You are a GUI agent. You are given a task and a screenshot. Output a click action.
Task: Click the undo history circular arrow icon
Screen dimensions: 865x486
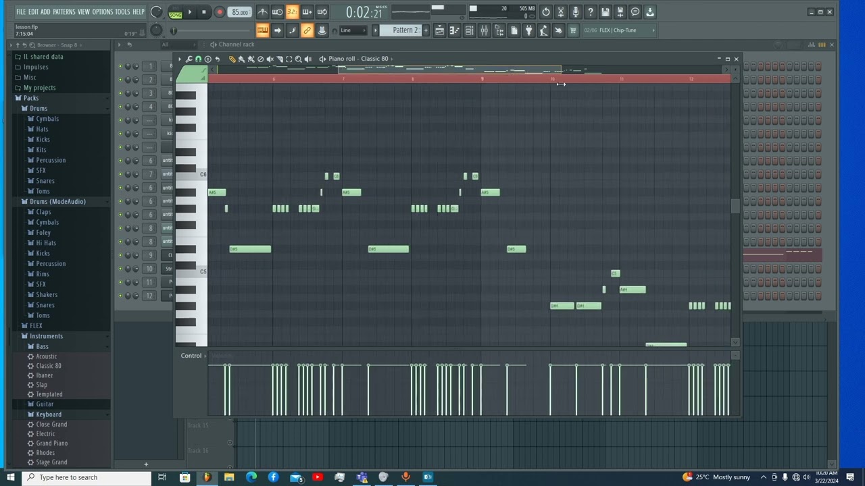pyautogui.click(x=546, y=12)
